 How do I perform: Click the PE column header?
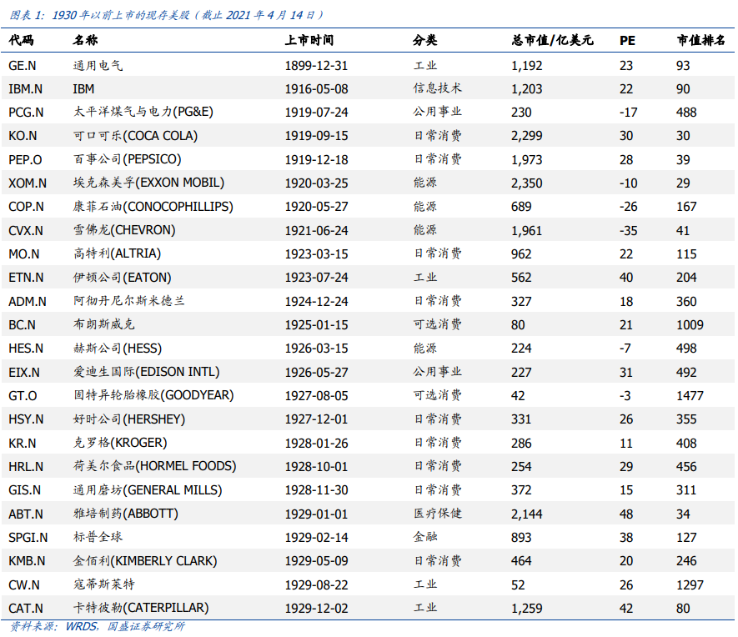pos(627,41)
